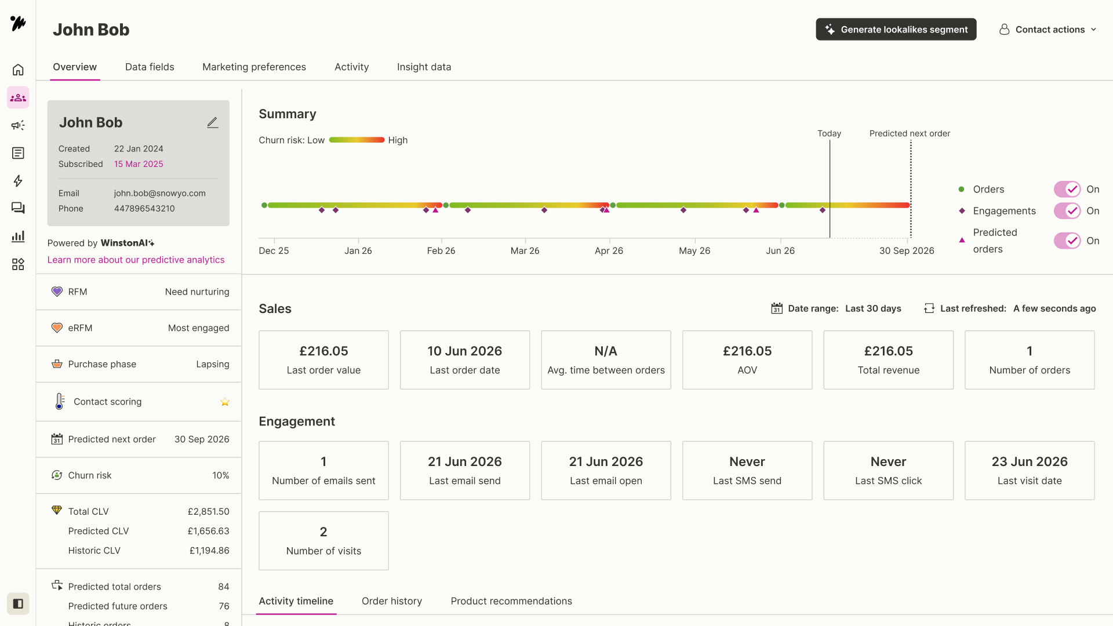Click the Engagements purple diamond legend marker
1113x626 pixels.
click(962, 211)
